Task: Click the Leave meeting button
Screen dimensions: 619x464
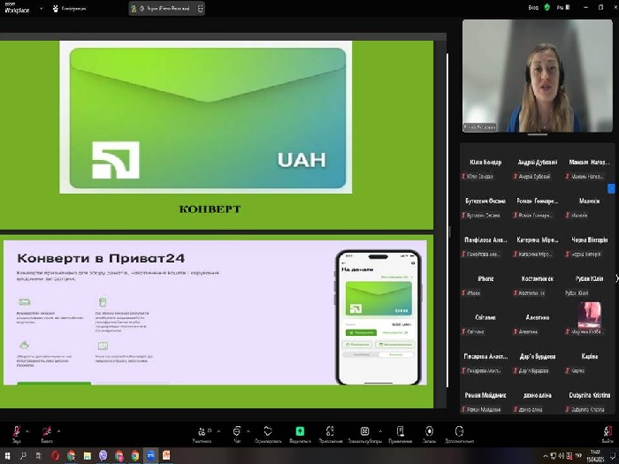Action: click(x=607, y=431)
